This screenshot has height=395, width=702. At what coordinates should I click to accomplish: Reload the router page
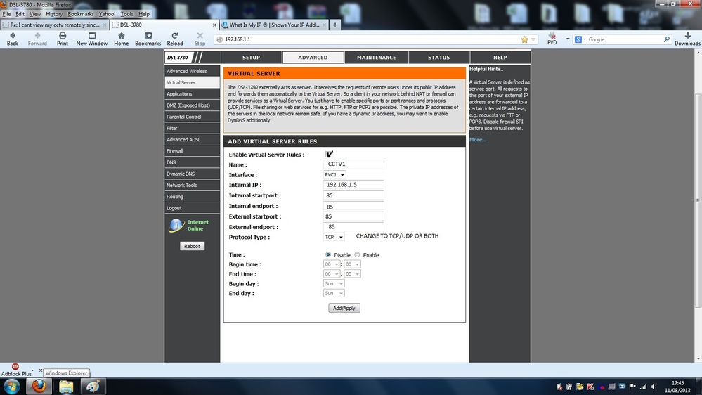[x=174, y=36]
